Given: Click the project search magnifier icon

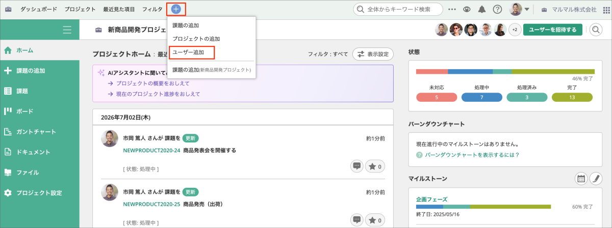Looking at the screenshot, I should click(596, 30).
